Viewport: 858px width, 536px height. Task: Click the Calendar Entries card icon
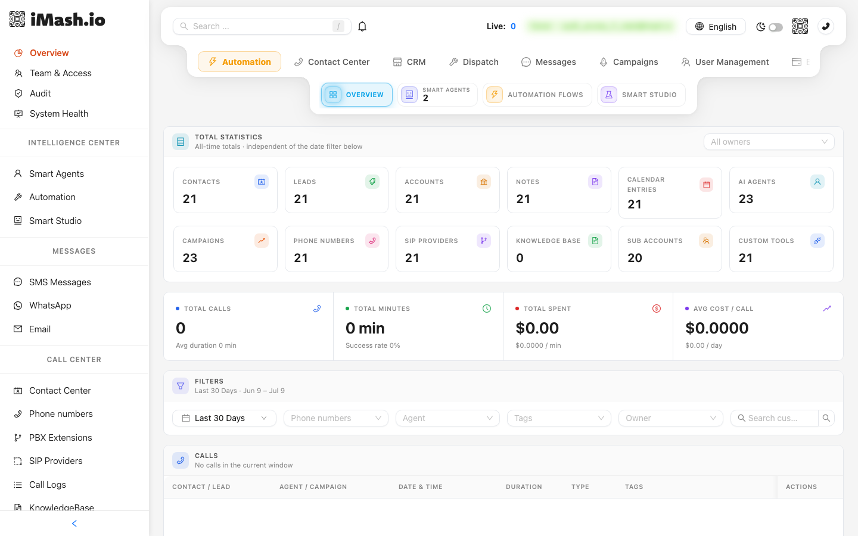(x=707, y=185)
